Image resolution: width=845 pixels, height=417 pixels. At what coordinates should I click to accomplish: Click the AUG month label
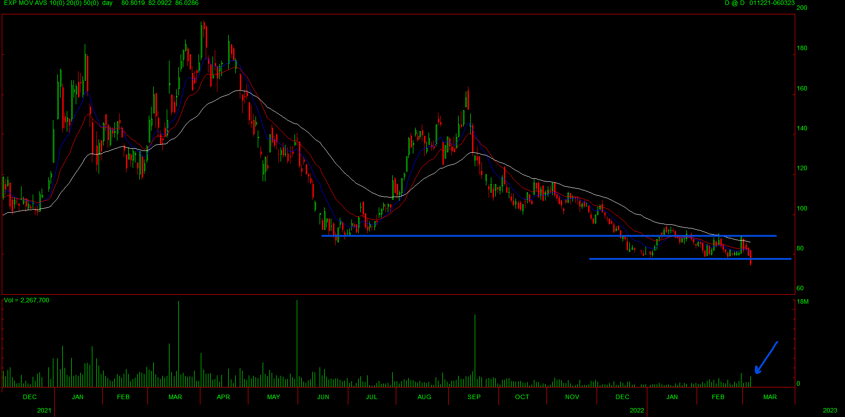click(425, 397)
